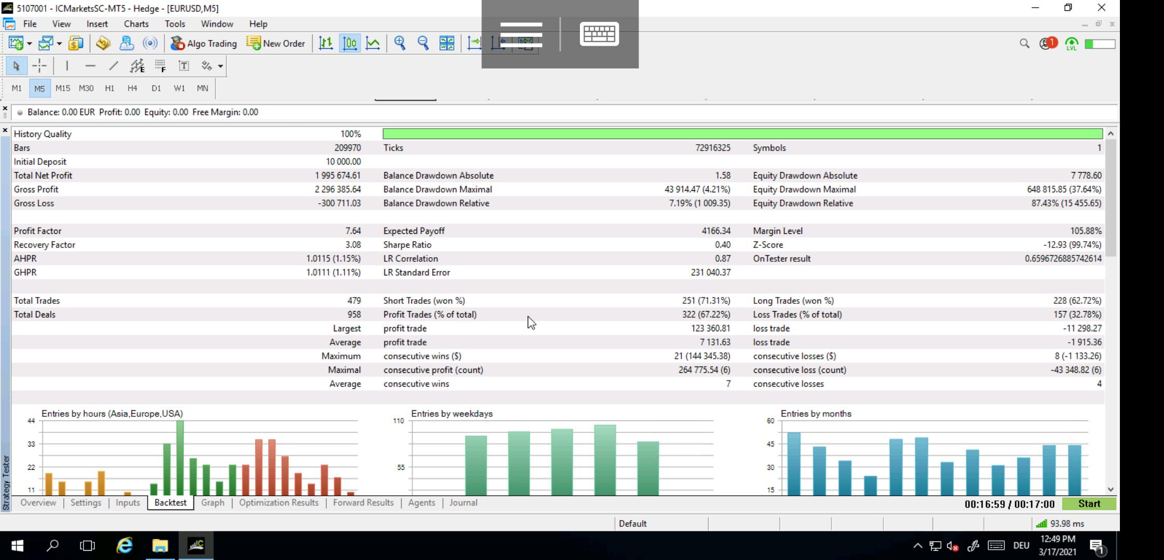The width and height of the screenshot is (1164, 560).
Task: Switch chart to candlestick mode
Action: [x=350, y=44]
